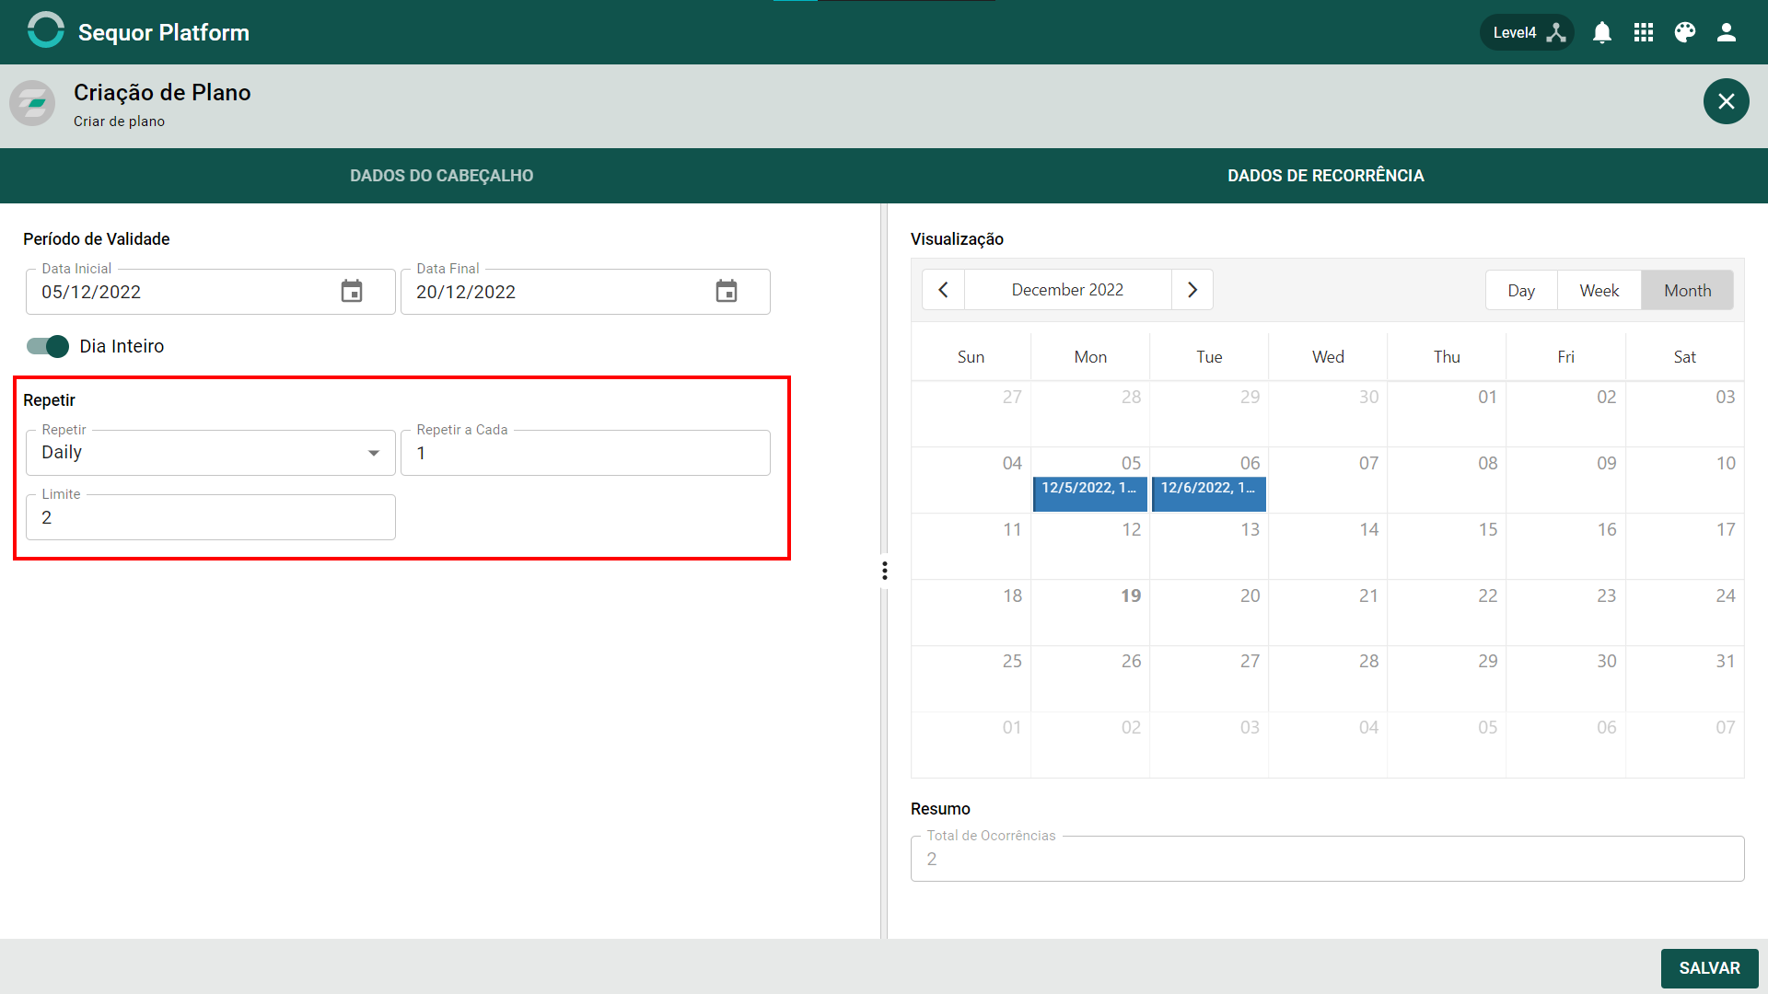Image resolution: width=1768 pixels, height=994 pixels.
Task: Close the Criação de Plano page
Action: click(x=1727, y=101)
